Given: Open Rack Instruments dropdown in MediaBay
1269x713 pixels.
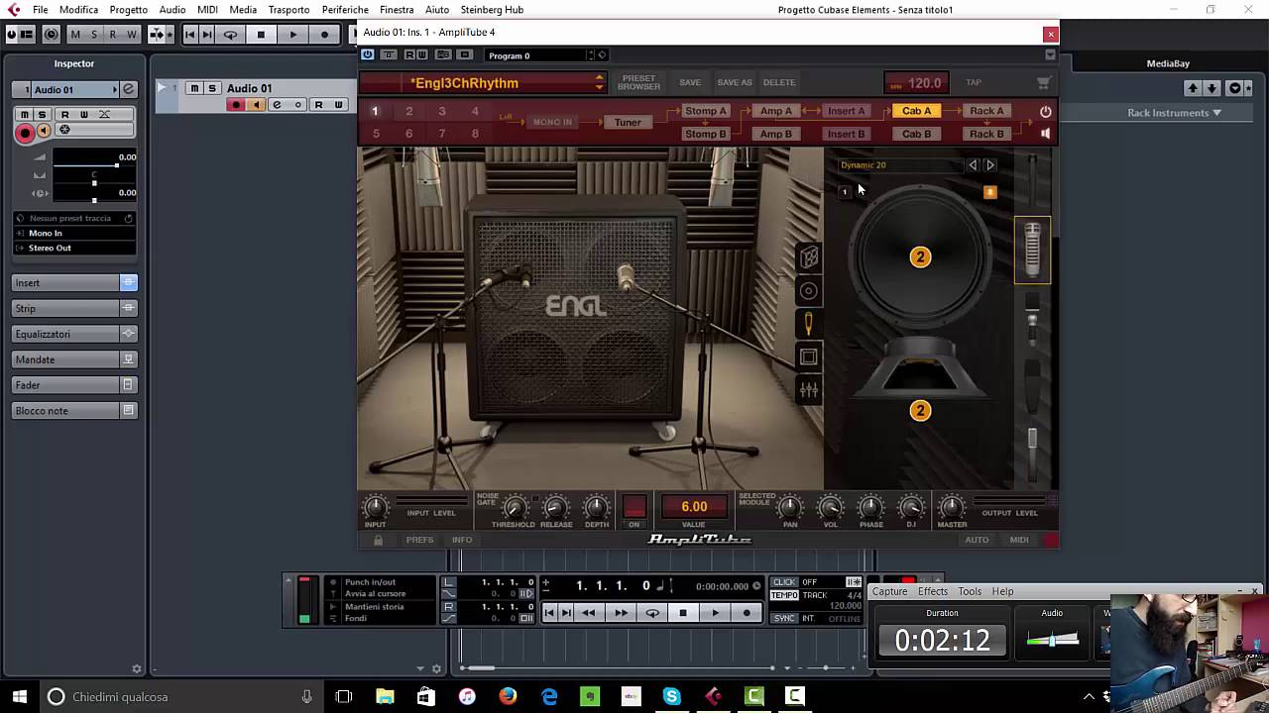Looking at the screenshot, I should [x=1174, y=113].
